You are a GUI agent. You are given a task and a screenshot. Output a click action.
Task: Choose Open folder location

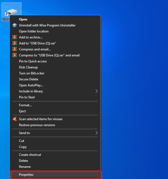pyautogui.click(x=34, y=31)
